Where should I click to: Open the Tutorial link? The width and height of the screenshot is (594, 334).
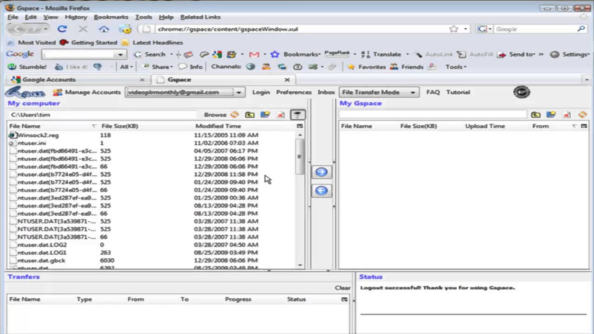pos(458,92)
